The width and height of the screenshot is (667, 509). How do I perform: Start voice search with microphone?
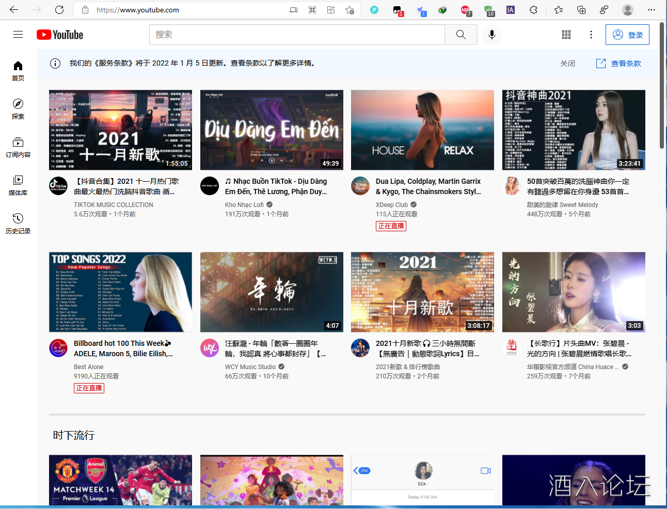(x=492, y=35)
